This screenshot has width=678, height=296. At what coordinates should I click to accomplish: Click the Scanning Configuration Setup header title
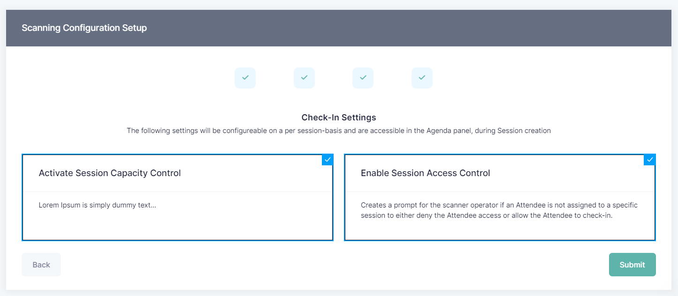[84, 28]
